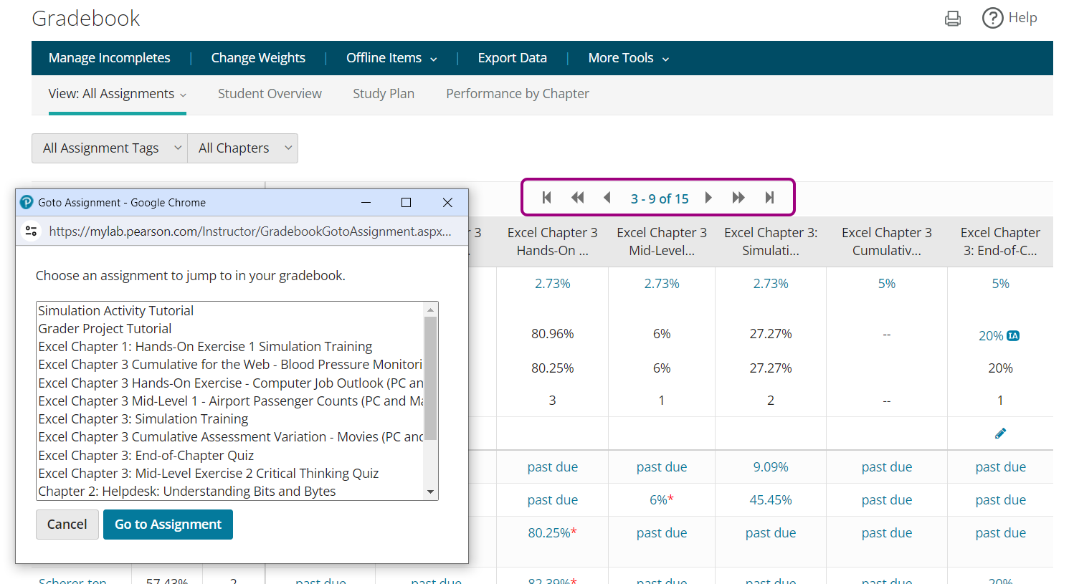Image resolution: width=1074 pixels, height=584 pixels.
Task: Click the 3 - 9 of 15 page indicator
Action: [660, 198]
